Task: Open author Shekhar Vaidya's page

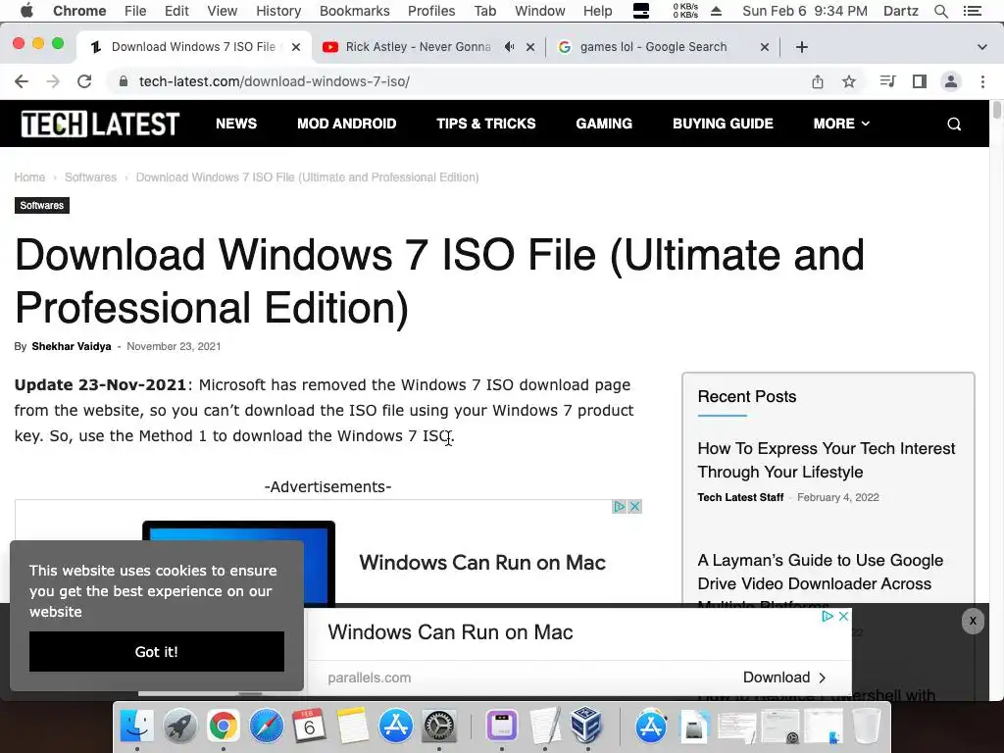Action: (x=71, y=346)
